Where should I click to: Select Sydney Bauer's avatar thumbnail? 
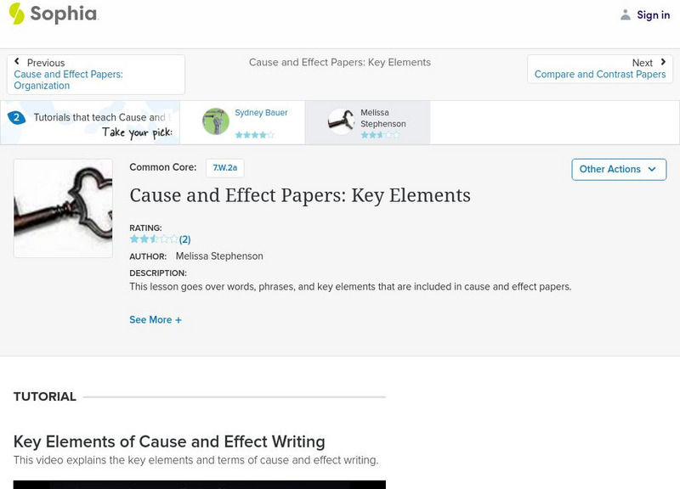point(215,121)
